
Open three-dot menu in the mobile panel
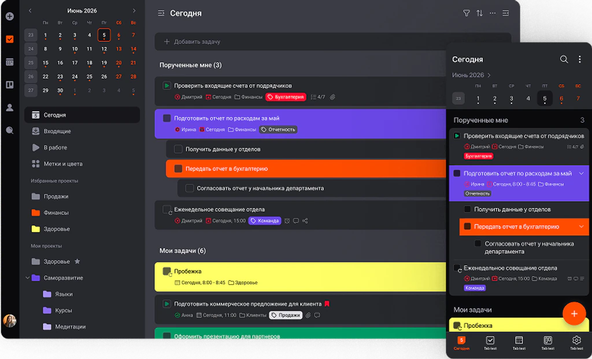[579, 60]
